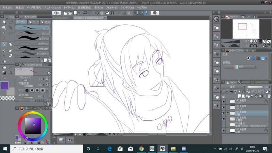Click the scale/rotate transform icon

pyautogui.click(x=113, y=13)
